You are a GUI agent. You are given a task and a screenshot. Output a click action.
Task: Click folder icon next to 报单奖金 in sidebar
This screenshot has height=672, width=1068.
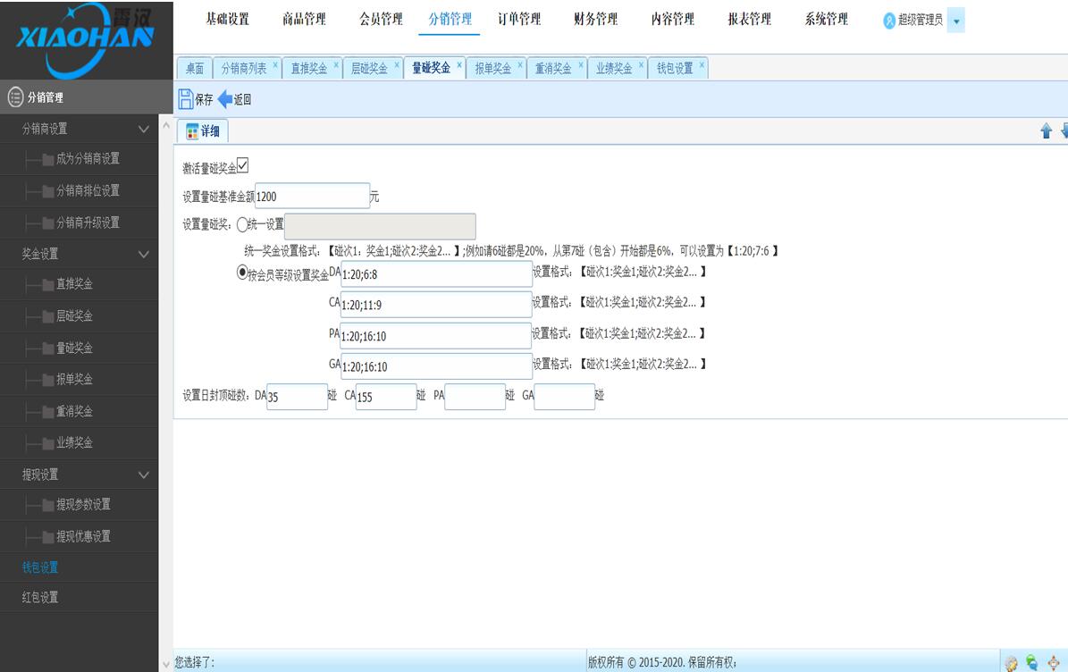(48, 380)
